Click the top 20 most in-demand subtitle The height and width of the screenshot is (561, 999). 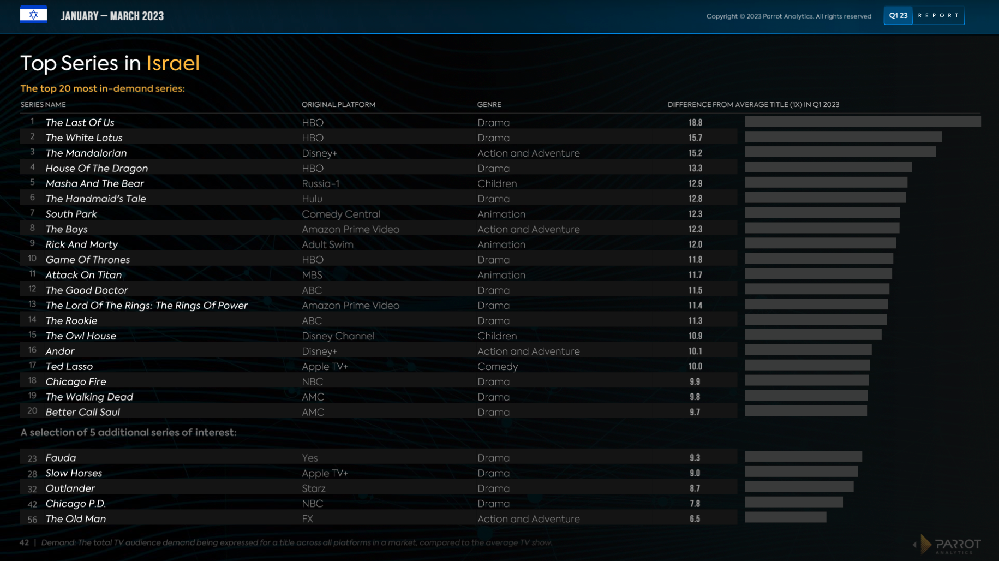click(x=103, y=88)
